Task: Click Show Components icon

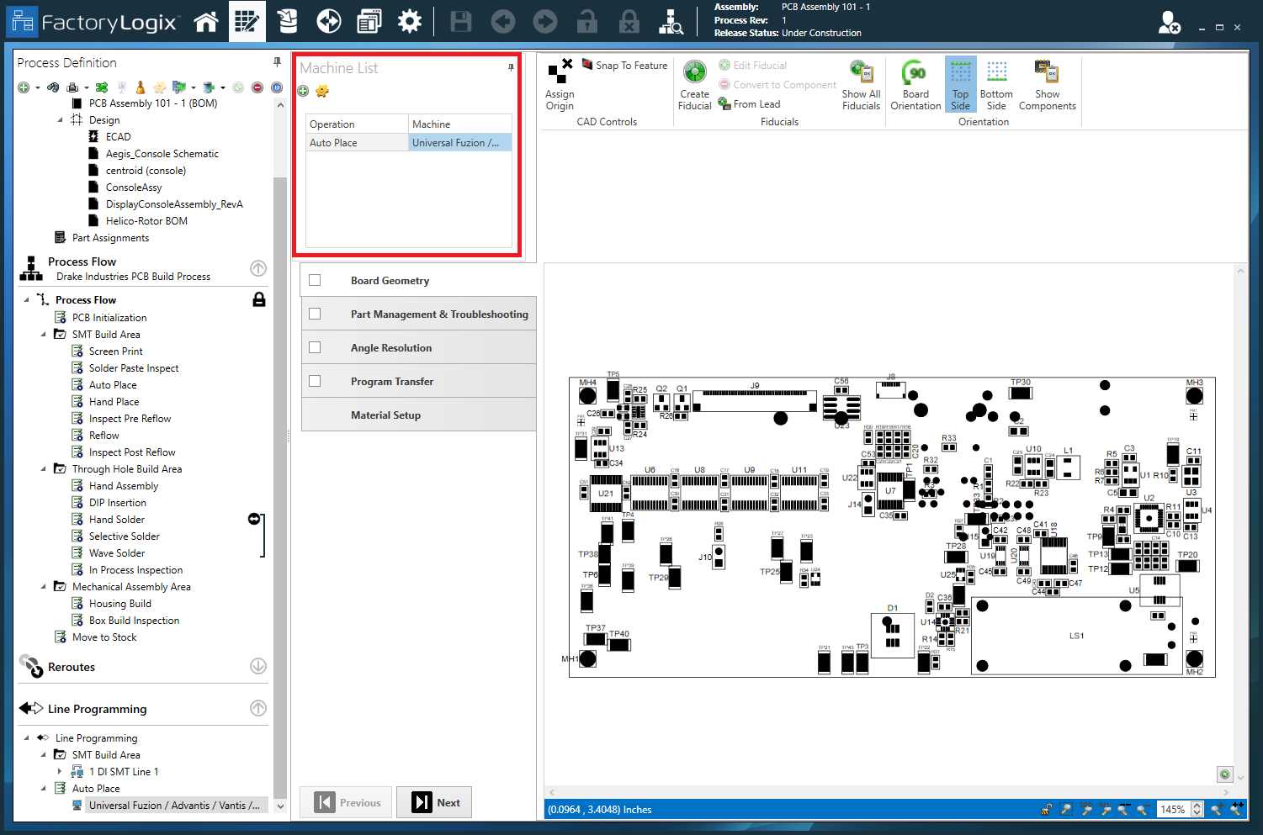Action: coord(1047,84)
